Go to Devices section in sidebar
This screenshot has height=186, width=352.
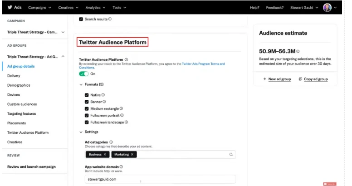(14, 94)
